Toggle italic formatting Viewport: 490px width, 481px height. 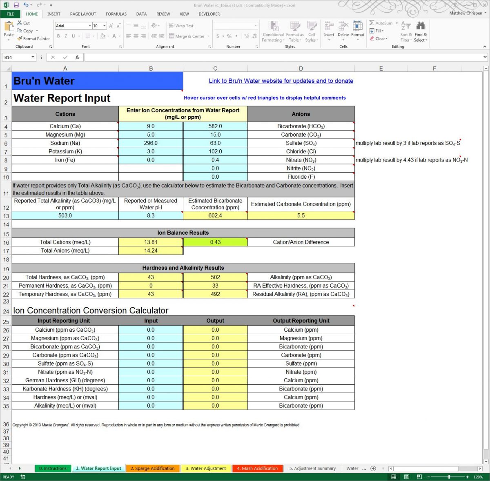tap(65, 36)
